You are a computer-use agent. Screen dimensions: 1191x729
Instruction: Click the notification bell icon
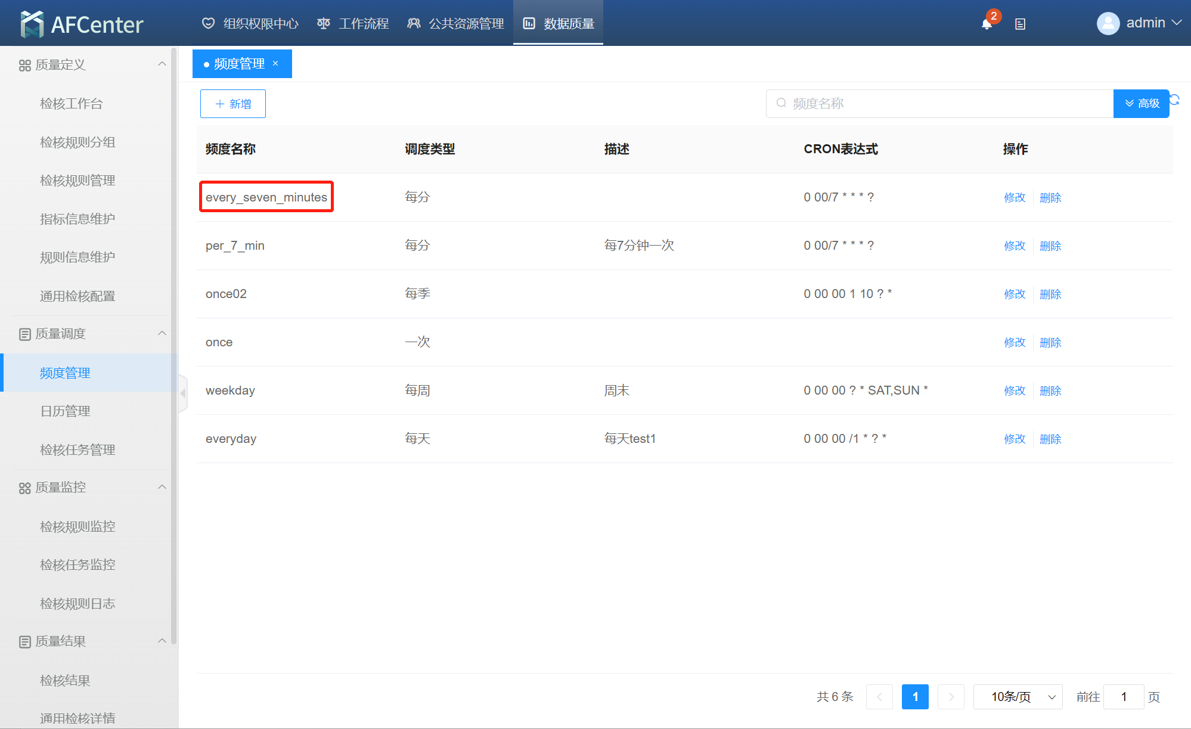[x=987, y=24]
